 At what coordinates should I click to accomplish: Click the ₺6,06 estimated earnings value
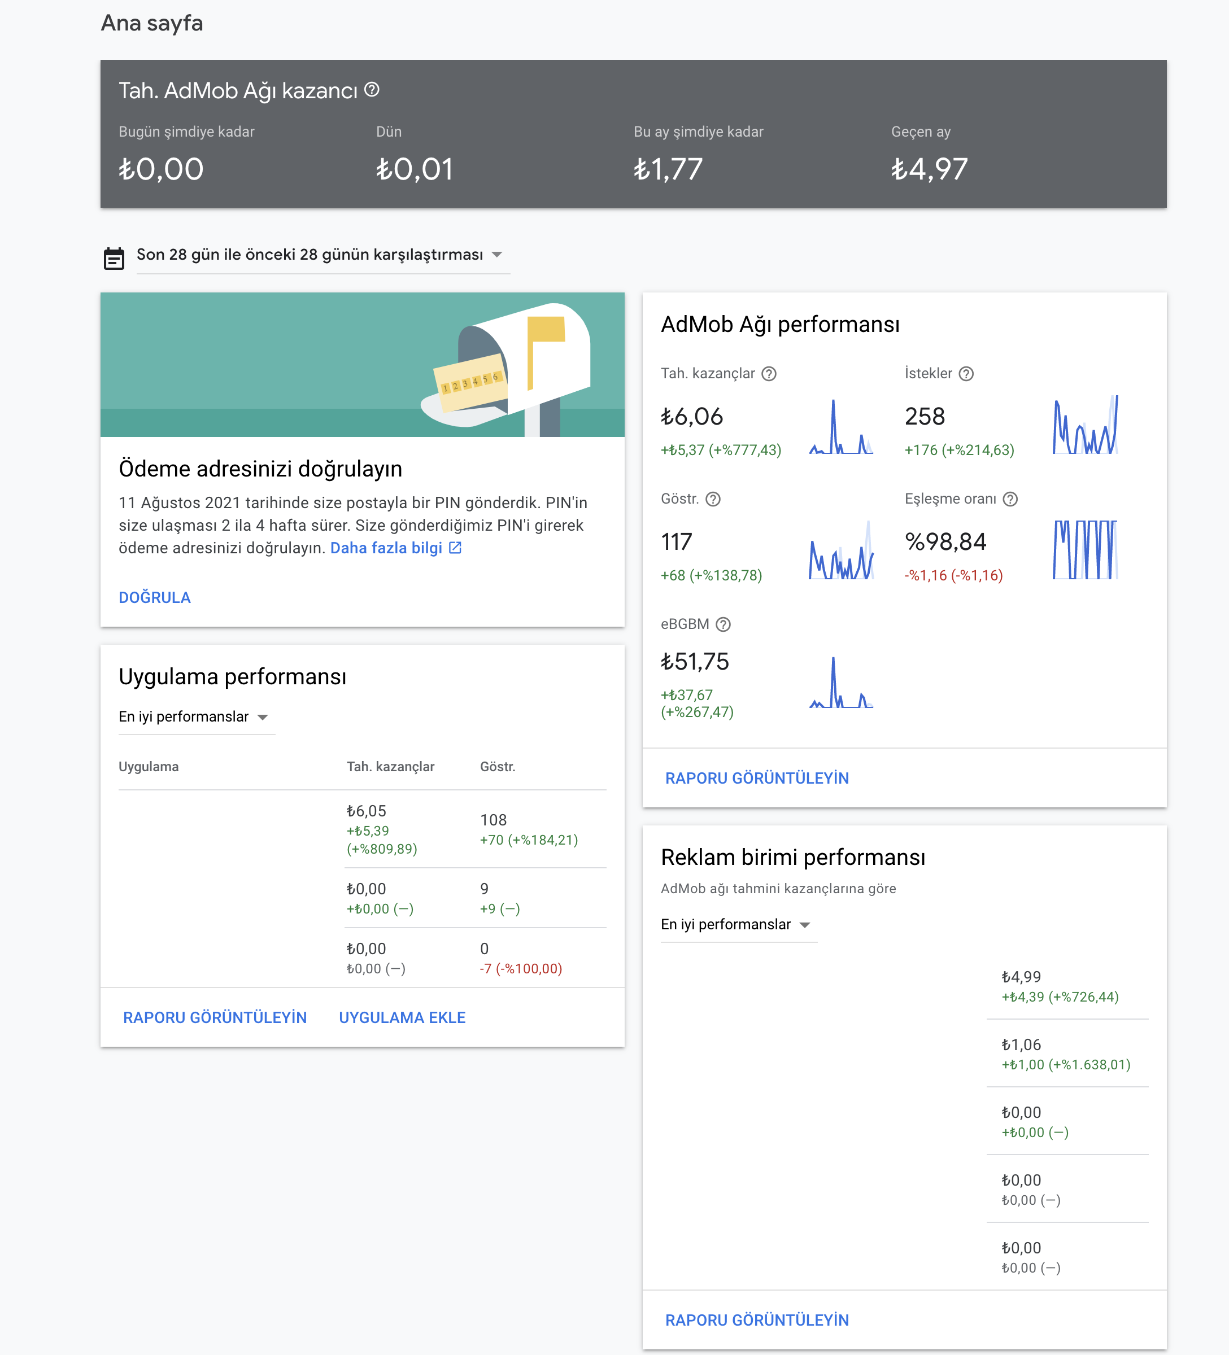(x=692, y=417)
